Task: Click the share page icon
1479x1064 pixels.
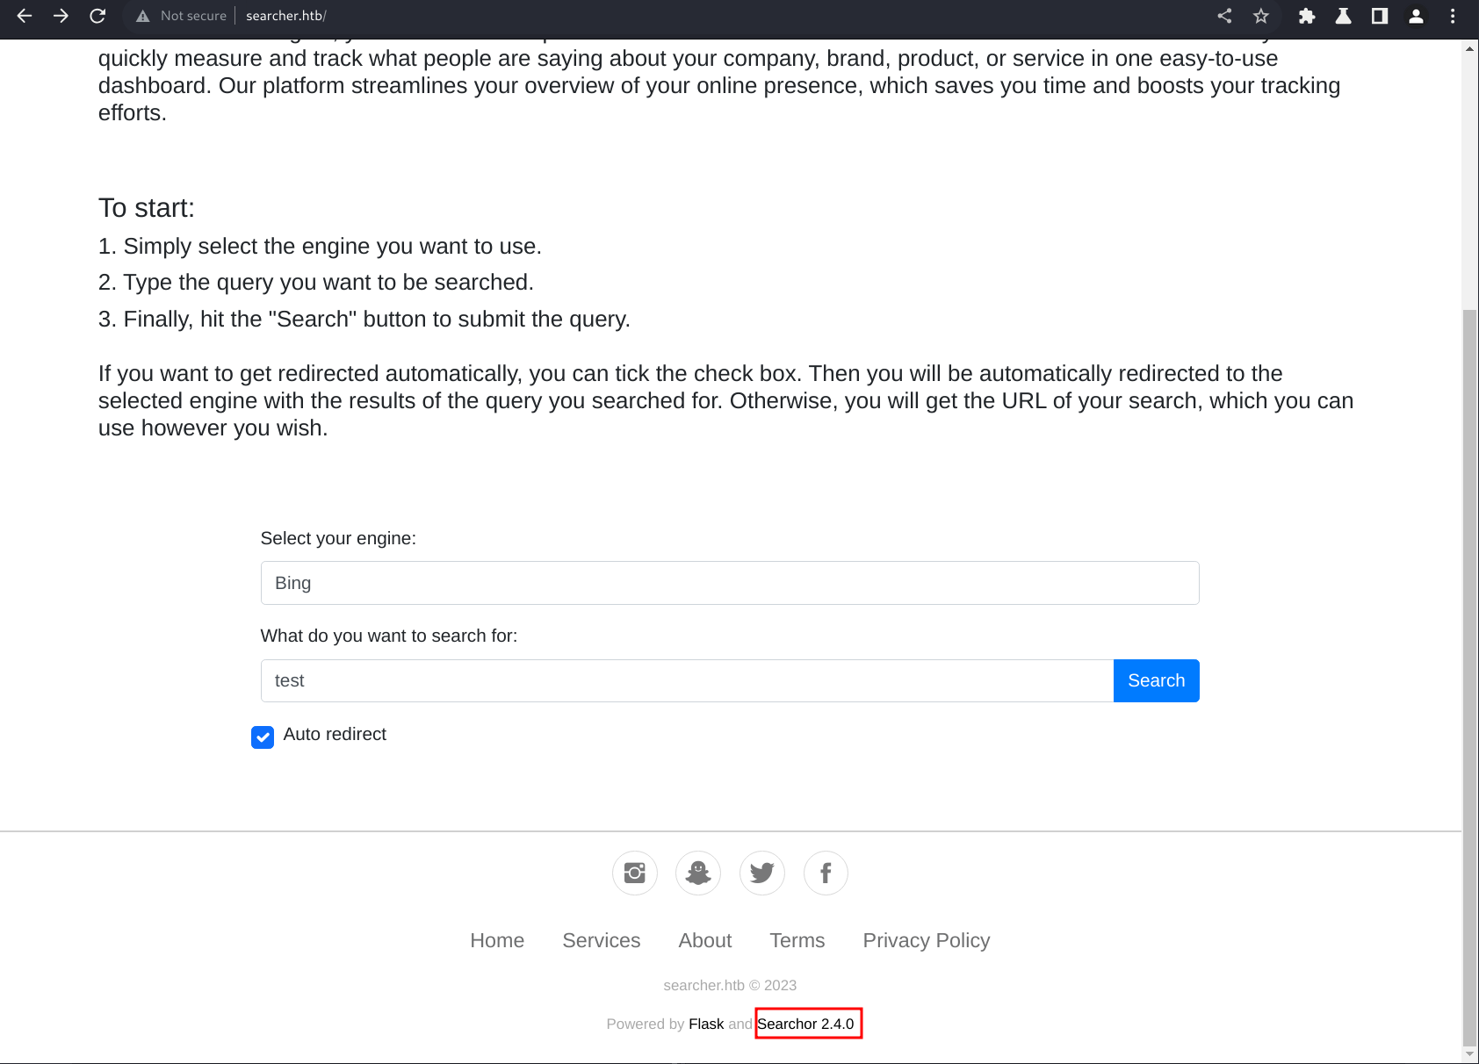Action: (x=1224, y=16)
